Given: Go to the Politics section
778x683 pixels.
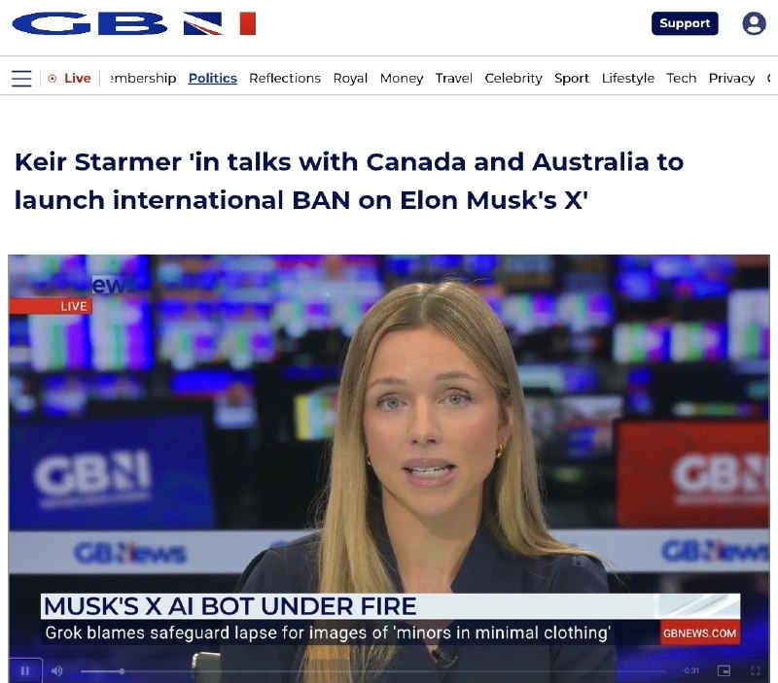Looking at the screenshot, I should (212, 79).
